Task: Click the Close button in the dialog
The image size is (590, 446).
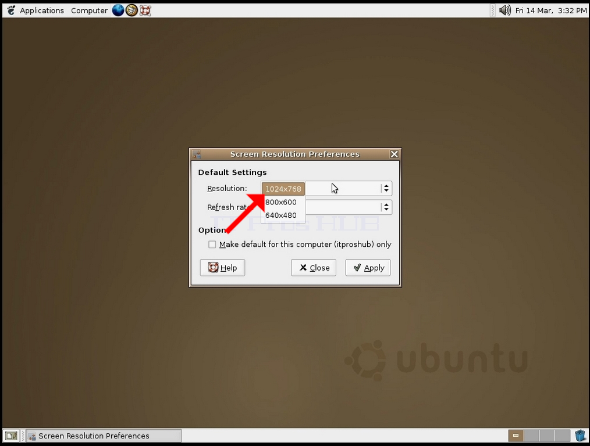Action: [314, 268]
